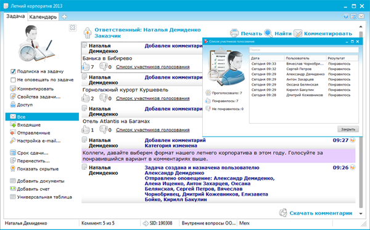Click Проголосовало: 7 in voting dialog
Screen dimensions: 370x230
224,93
